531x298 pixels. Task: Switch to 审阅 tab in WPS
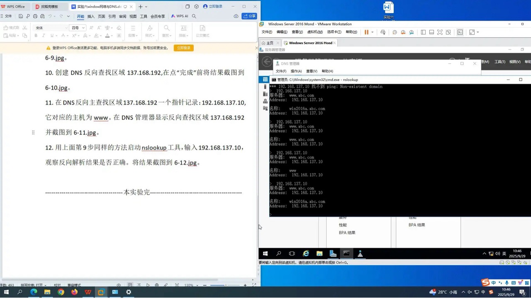pyautogui.click(x=123, y=16)
